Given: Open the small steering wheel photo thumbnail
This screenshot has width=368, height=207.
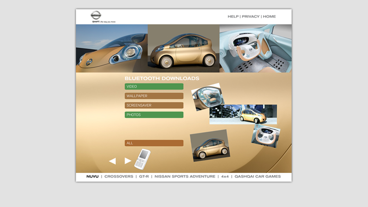Looking at the screenshot, I should click(266, 136).
